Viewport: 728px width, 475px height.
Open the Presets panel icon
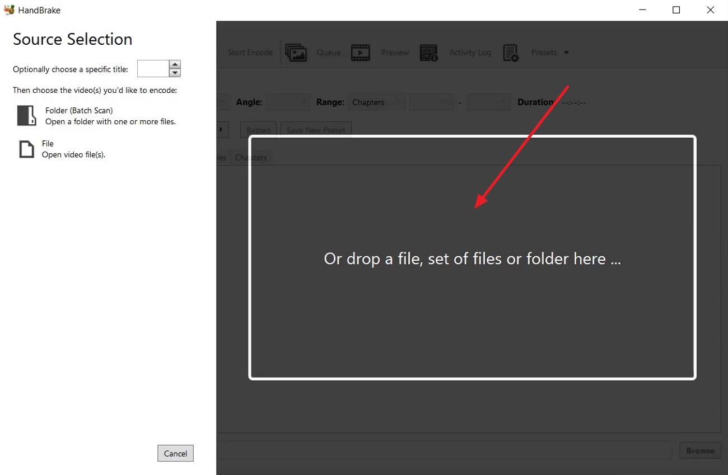click(x=511, y=52)
